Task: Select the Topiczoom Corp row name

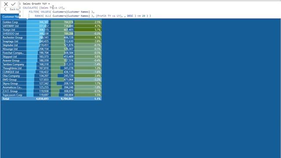Action: [12, 95]
